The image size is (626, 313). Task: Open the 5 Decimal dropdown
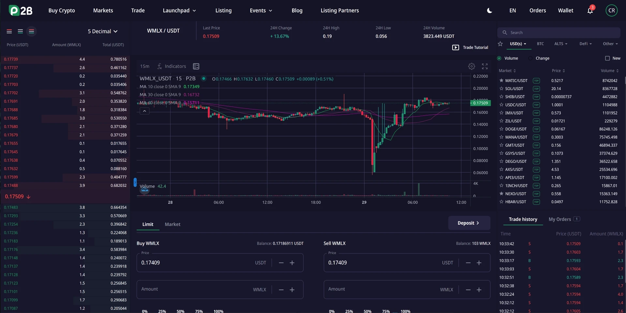click(102, 31)
